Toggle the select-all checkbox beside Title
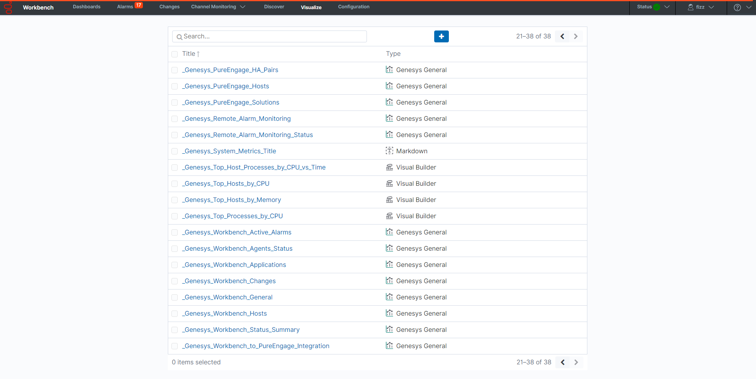The width and height of the screenshot is (756, 379). tap(175, 54)
